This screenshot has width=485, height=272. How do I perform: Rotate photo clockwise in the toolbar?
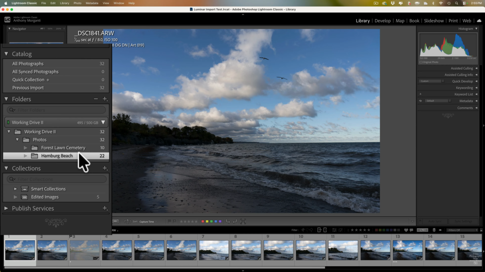pyautogui.click(x=235, y=222)
